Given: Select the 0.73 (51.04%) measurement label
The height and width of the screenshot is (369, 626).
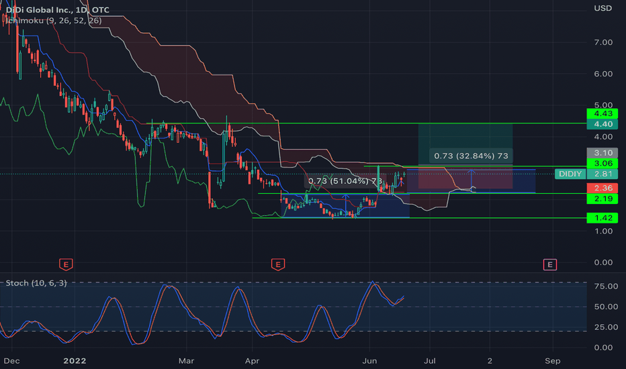Looking at the screenshot, I should click(x=345, y=181).
